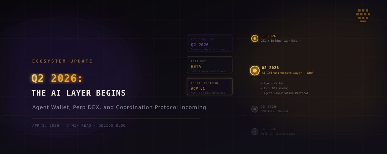This screenshot has height=154, width=387.
Task: Click the glowing Q2 2026 timeline node
Action: [255, 71]
